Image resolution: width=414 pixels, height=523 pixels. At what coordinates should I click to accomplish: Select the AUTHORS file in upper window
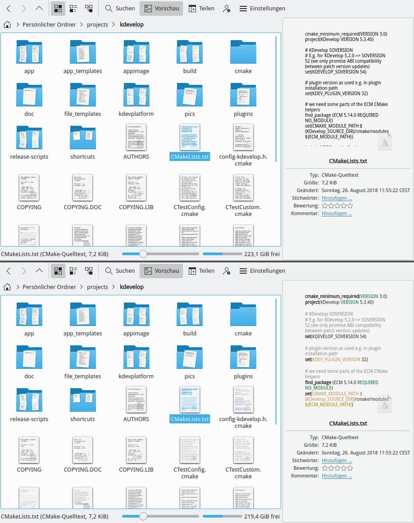pos(136,142)
